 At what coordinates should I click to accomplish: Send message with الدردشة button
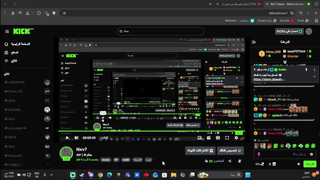click(309, 164)
